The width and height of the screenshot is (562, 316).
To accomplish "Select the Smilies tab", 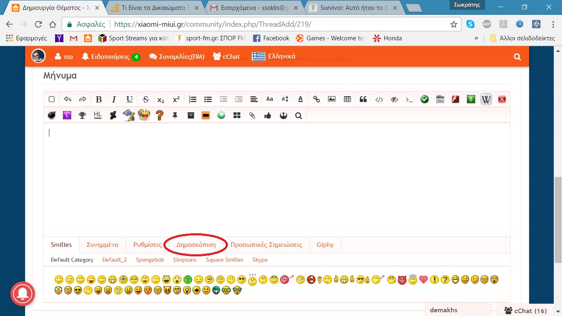I will pyautogui.click(x=61, y=245).
